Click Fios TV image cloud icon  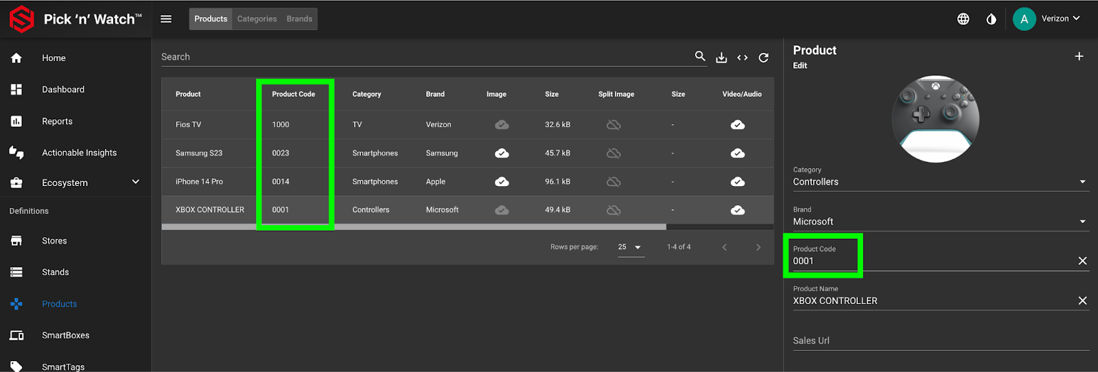(x=502, y=125)
